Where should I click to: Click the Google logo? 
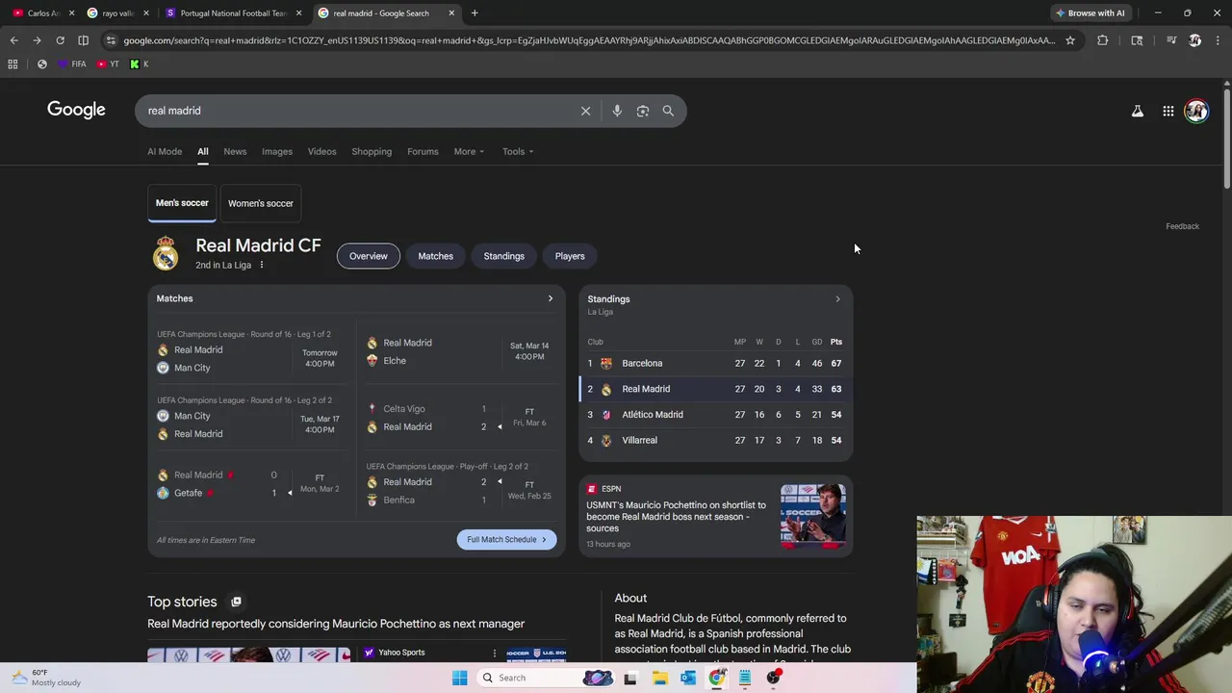coord(76,110)
